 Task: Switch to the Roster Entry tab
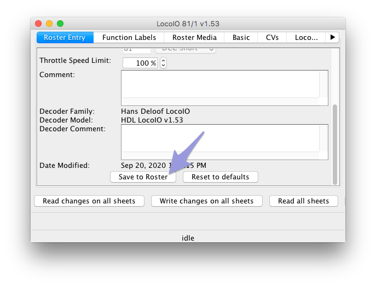[x=65, y=38]
